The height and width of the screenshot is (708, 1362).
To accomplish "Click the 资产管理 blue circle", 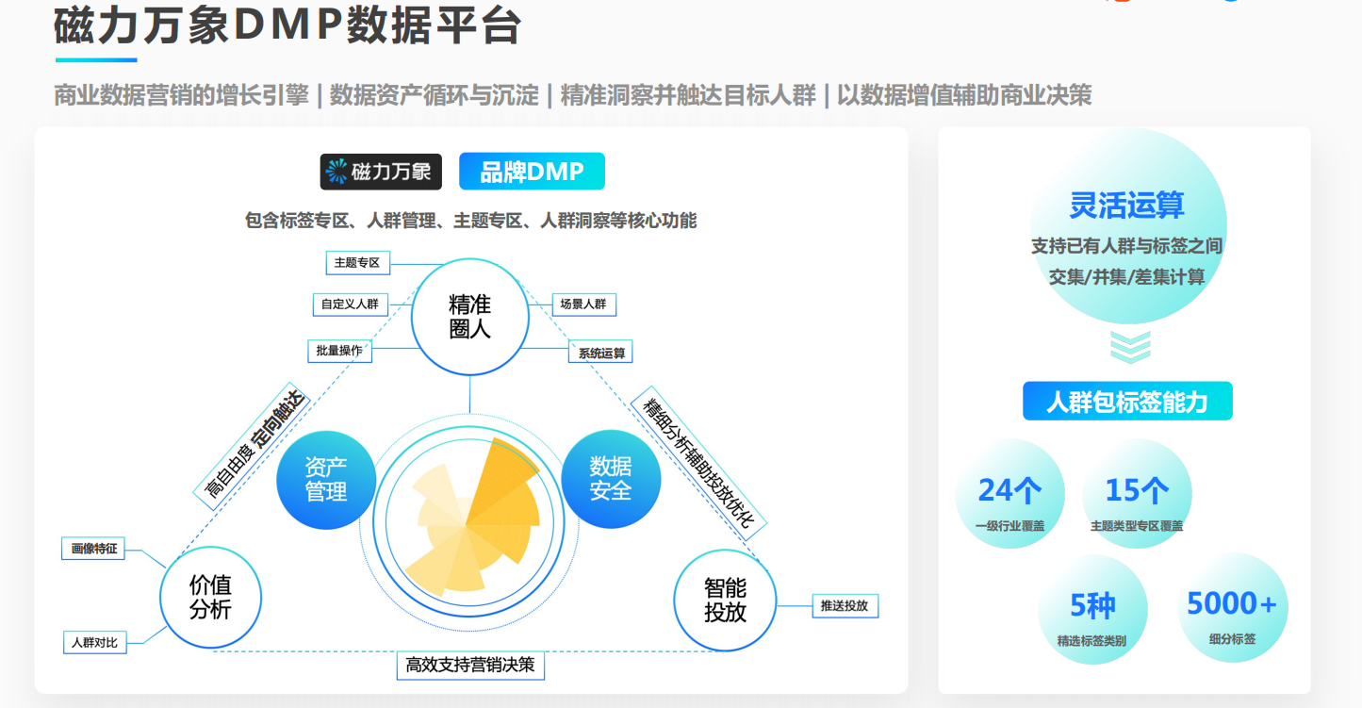I will click(326, 479).
